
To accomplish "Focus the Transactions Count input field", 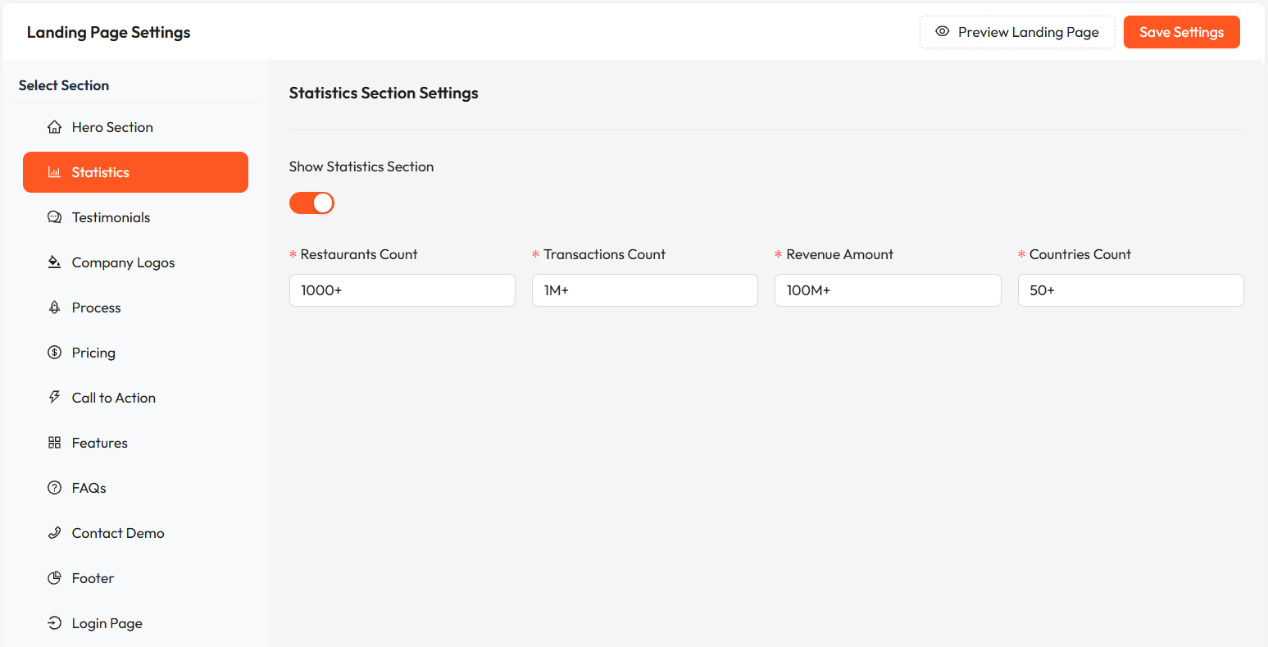I will tap(645, 290).
